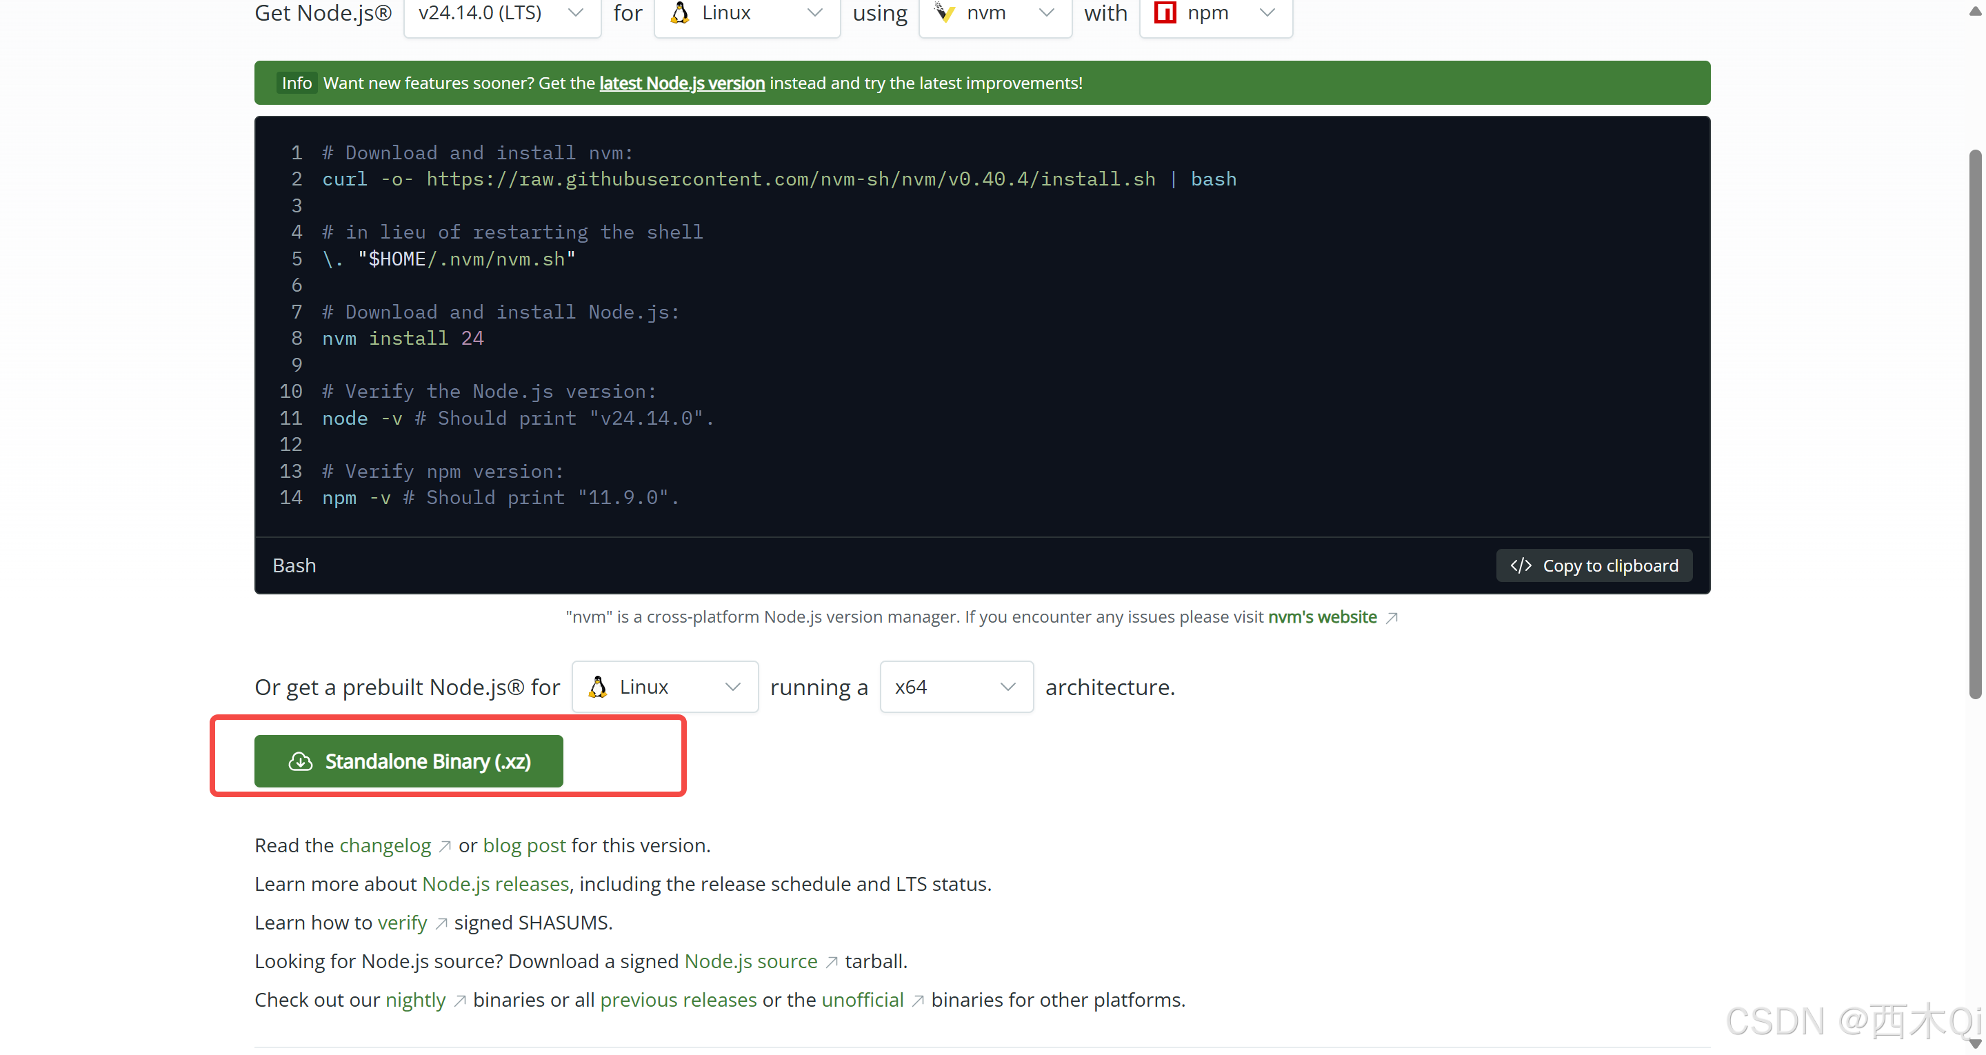Open the blog post link

tap(524, 845)
